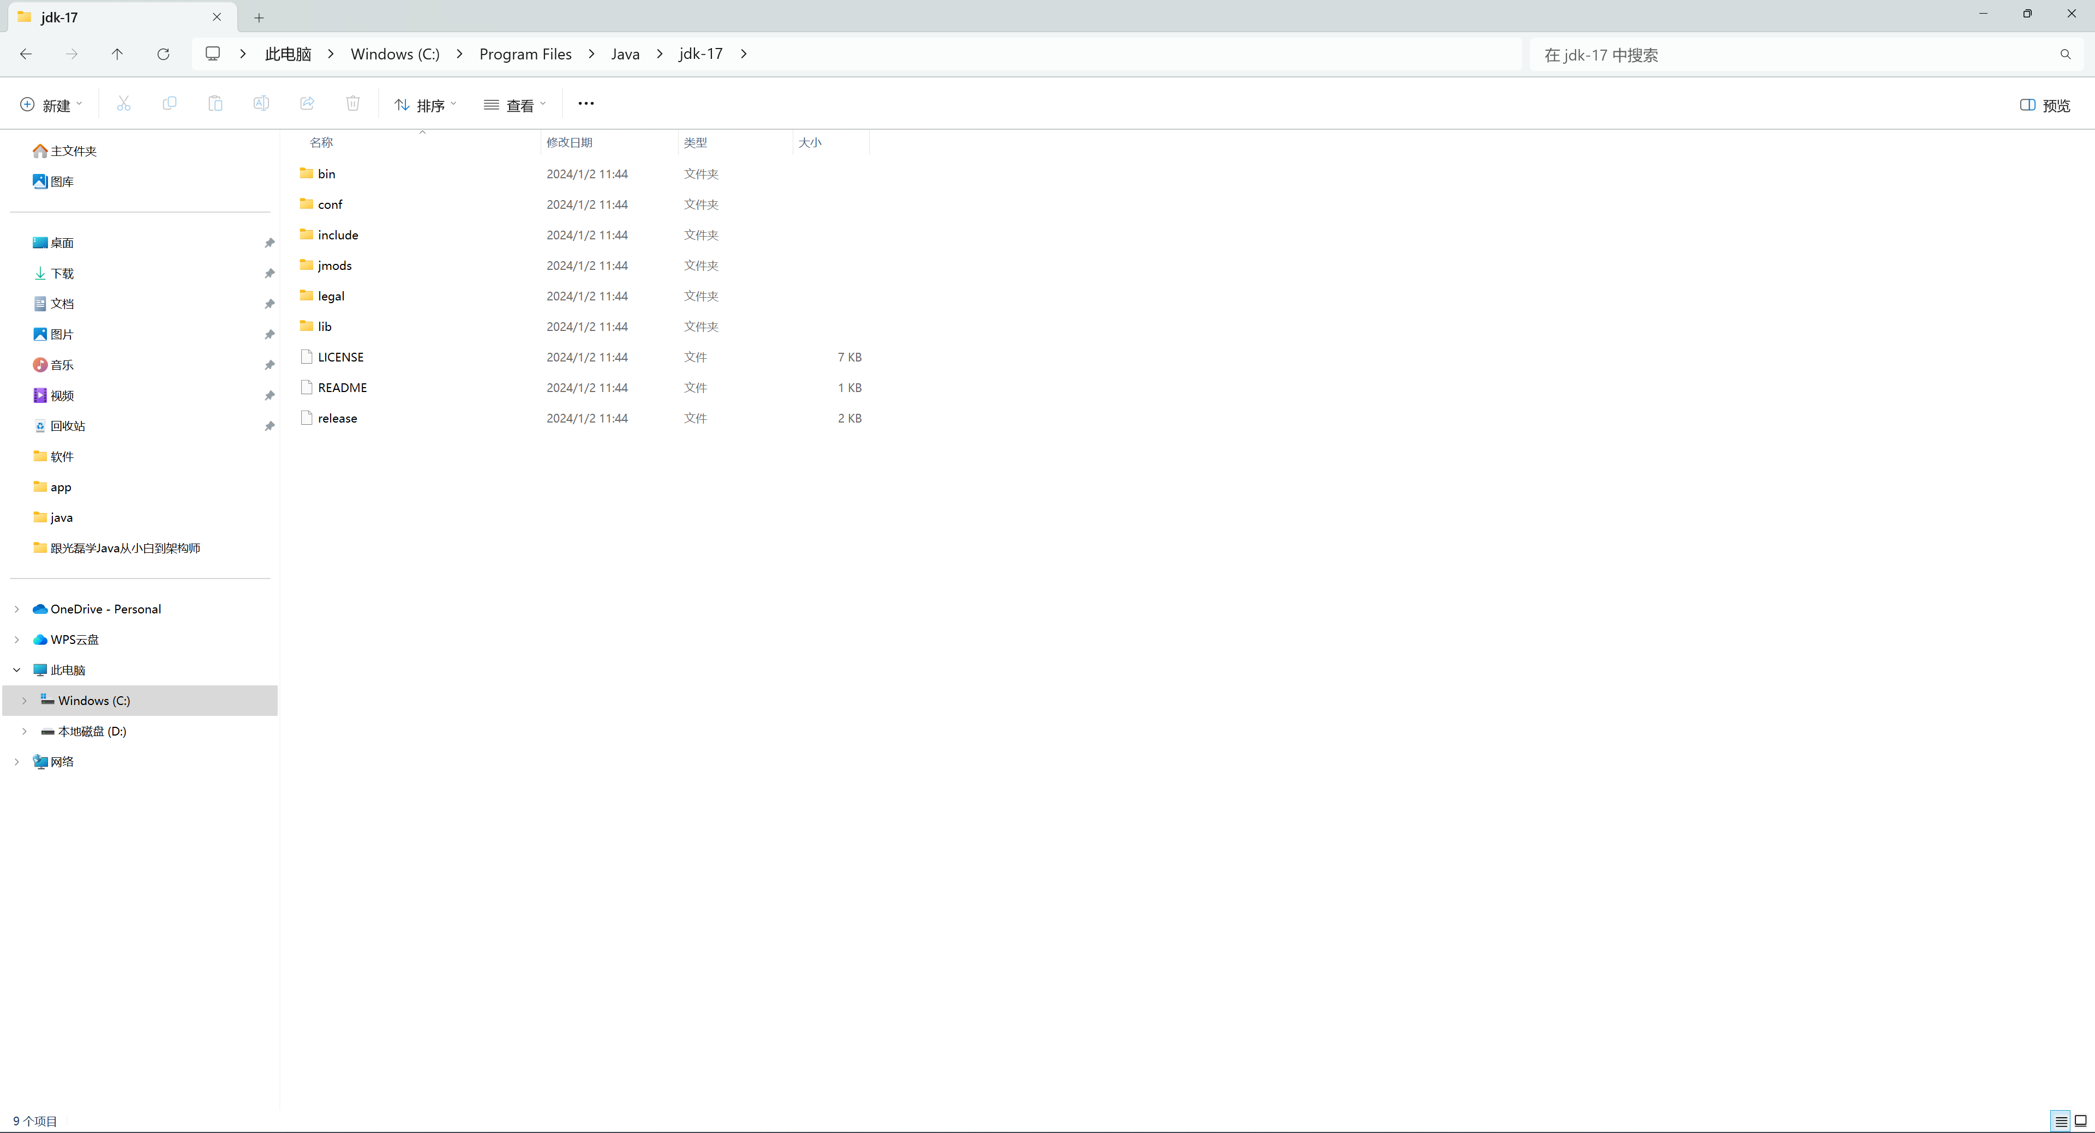Navigate to Windows (C:) breadcrumb
The width and height of the screenshot is (2095, 1133).
click(x=395, y=53)
